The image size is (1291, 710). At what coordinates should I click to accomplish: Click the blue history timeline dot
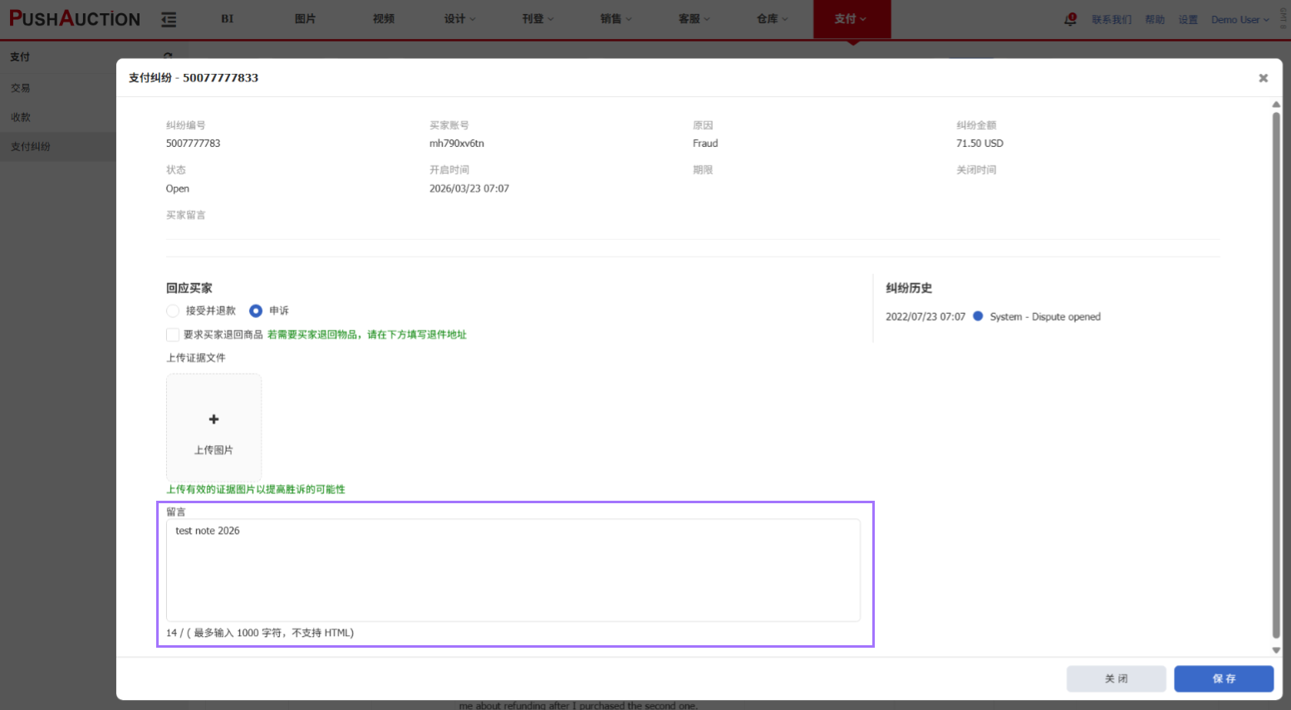(978, 316)
